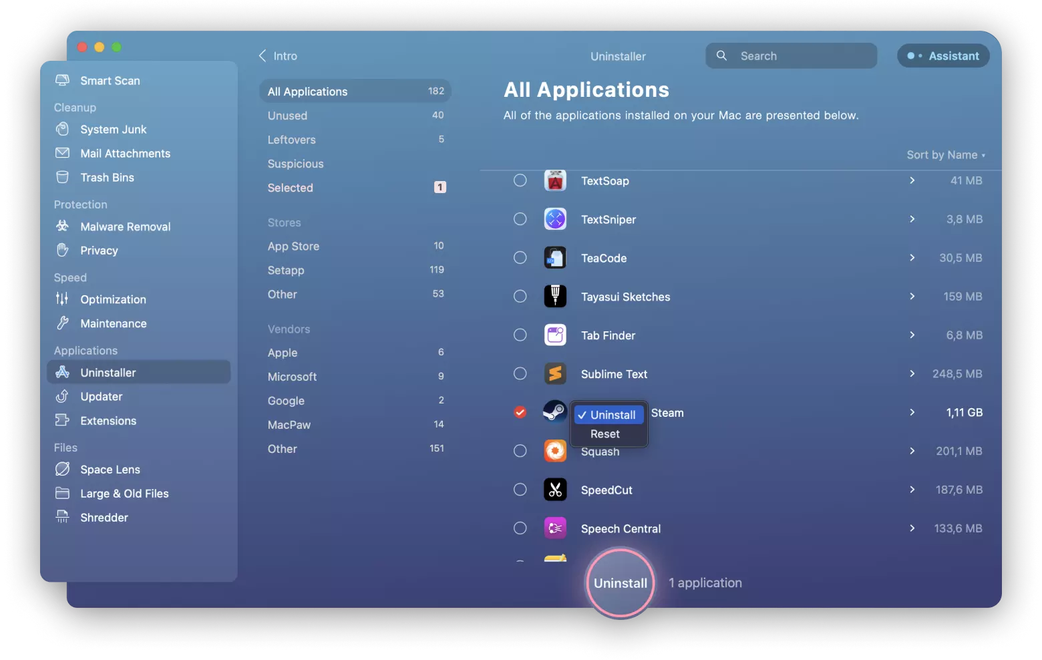The image size is (1042, 660).
Task: Expand TextSoap details chevron
Action: (x=912, y=180)
